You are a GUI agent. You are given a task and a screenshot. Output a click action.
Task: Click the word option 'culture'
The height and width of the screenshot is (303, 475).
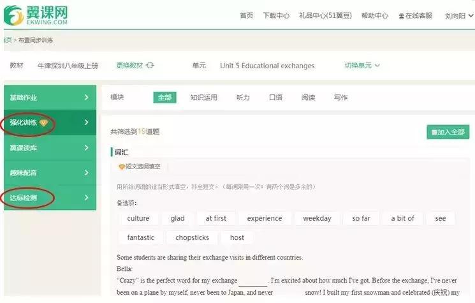[138, 218]
